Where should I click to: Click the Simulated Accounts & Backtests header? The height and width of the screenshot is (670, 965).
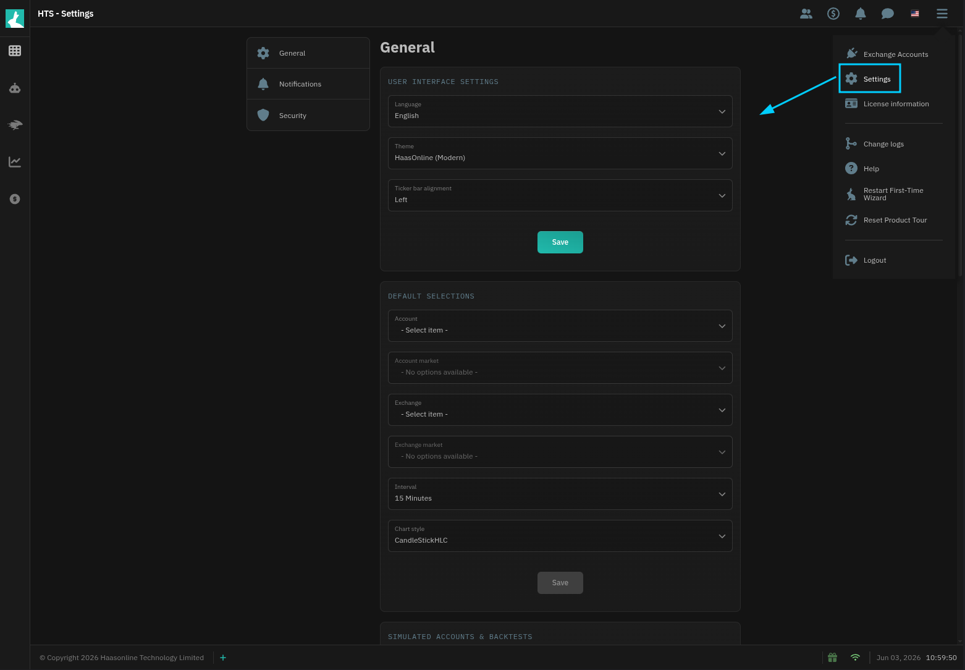(x=460, y=637)
